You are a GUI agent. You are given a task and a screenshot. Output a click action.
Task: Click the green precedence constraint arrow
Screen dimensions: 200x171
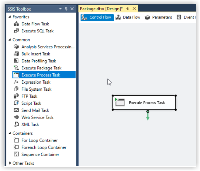pyautogui.click(x=148, y=116)
